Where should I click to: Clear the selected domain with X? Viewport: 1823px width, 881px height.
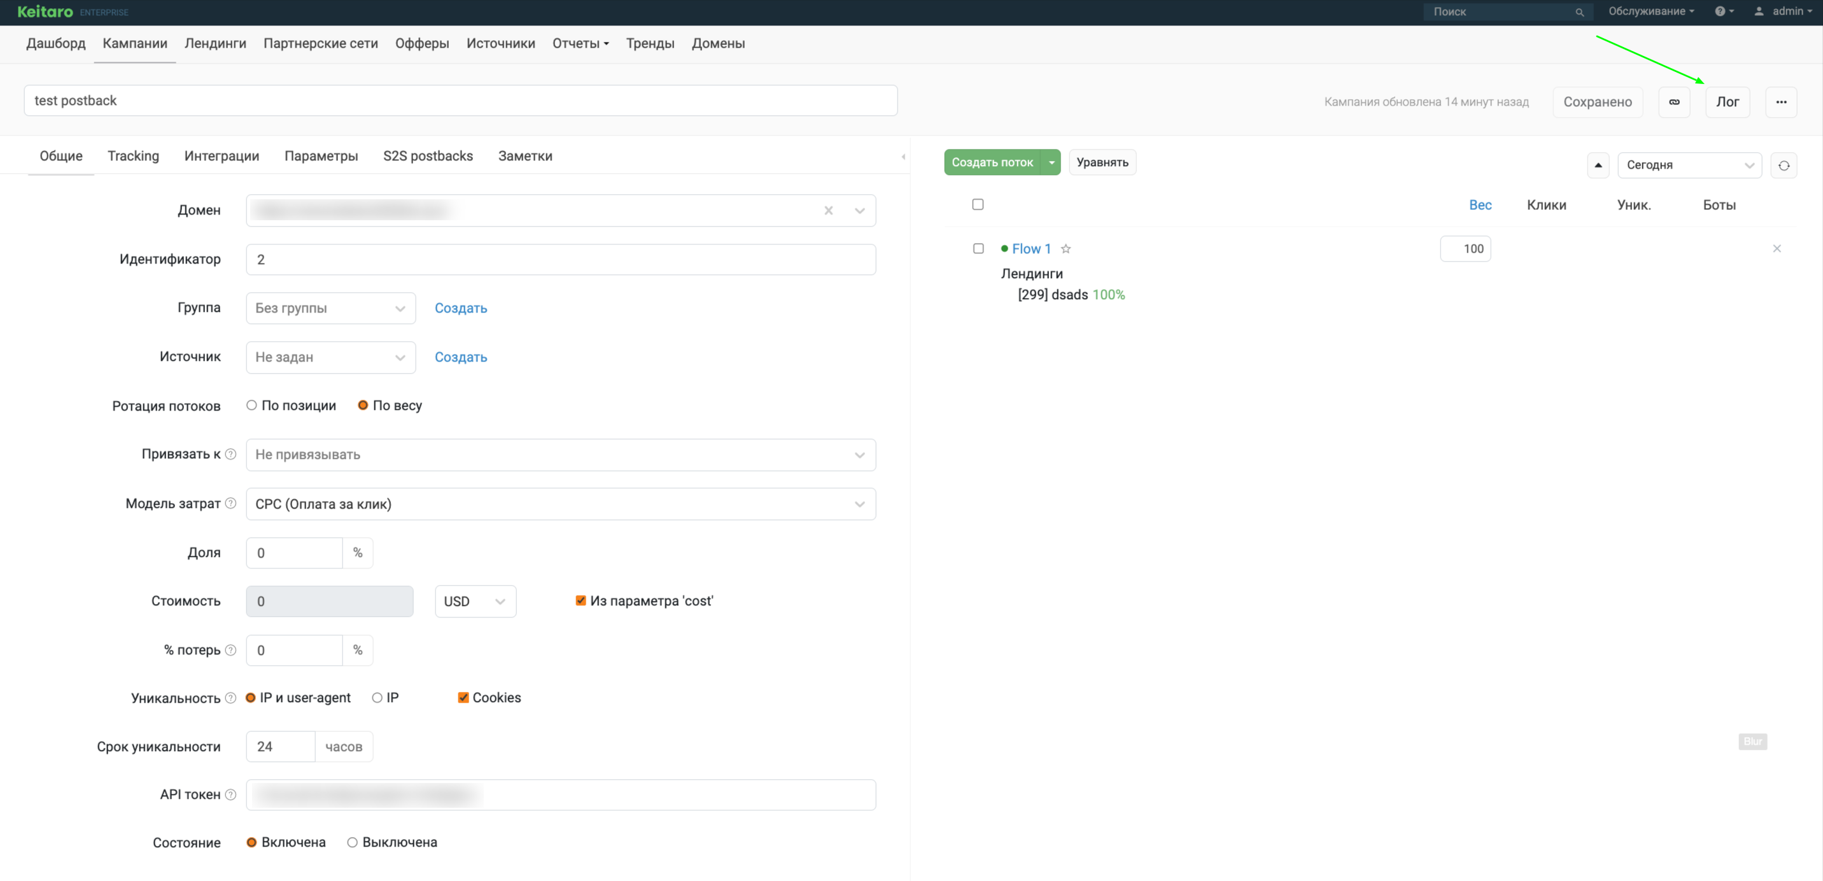pos(828,211)
